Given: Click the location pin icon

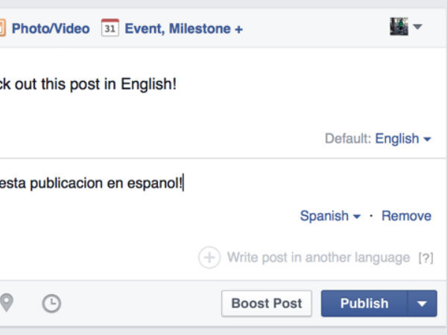Looking at the screenshot, I should [7, 303].
